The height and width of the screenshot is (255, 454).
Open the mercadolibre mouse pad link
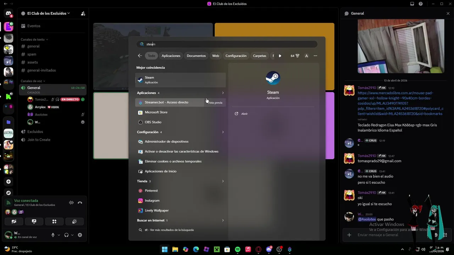coord(400,103)
